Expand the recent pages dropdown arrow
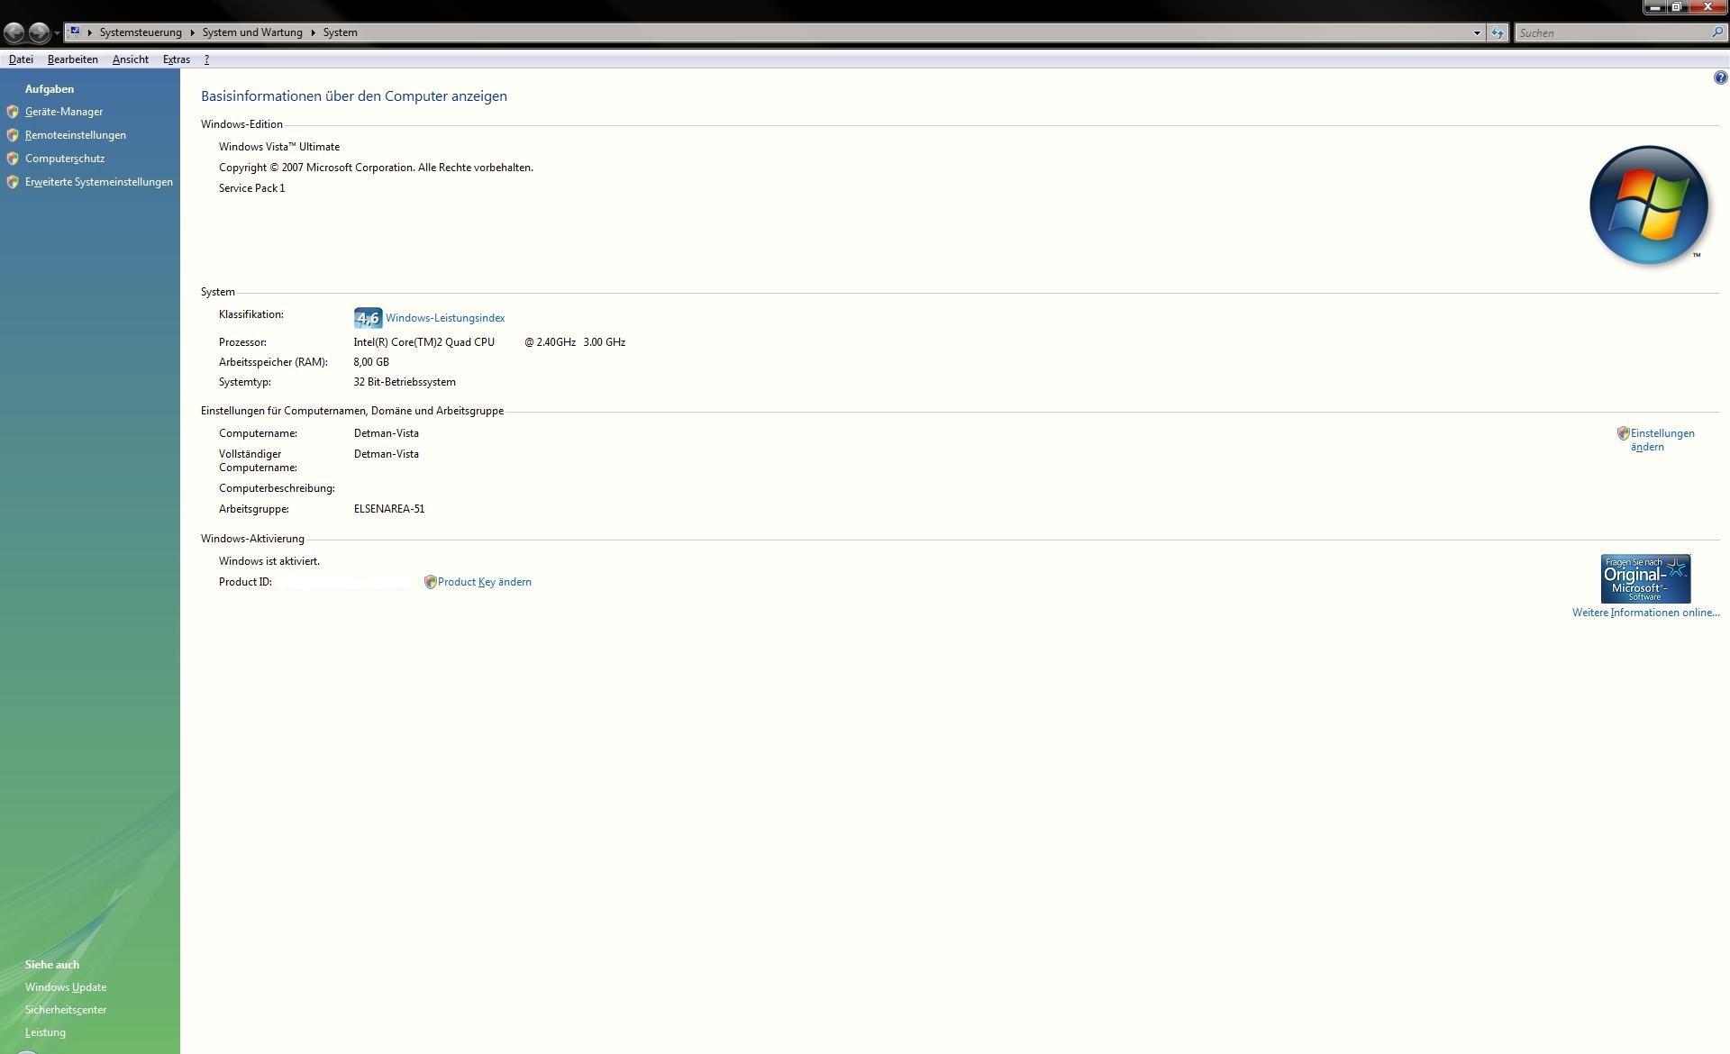 pyautogui.click(x=57, y=32)
